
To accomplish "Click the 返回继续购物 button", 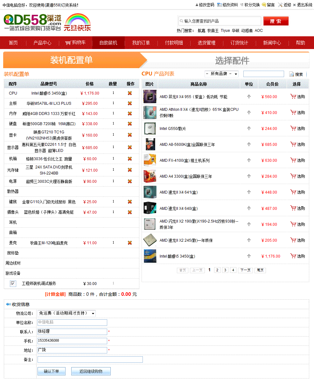I will click(x=91, y=371).
